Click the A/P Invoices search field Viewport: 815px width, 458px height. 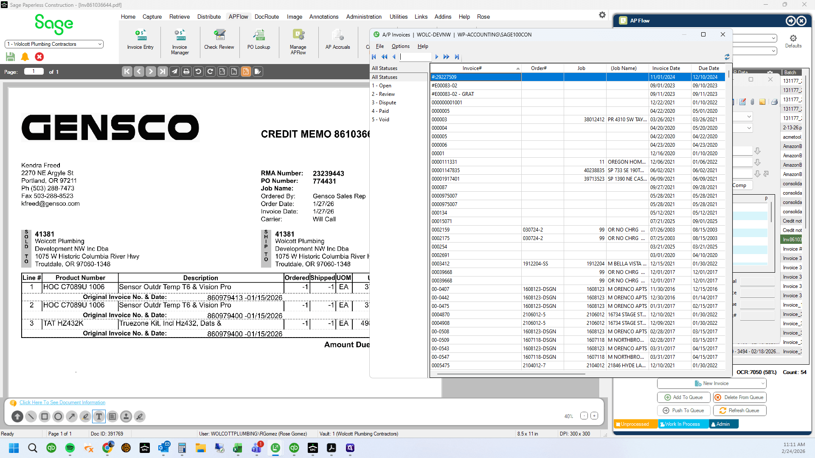coord(416,57)
